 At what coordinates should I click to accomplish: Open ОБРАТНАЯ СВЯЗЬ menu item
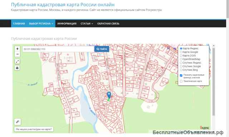pos(108,24)
